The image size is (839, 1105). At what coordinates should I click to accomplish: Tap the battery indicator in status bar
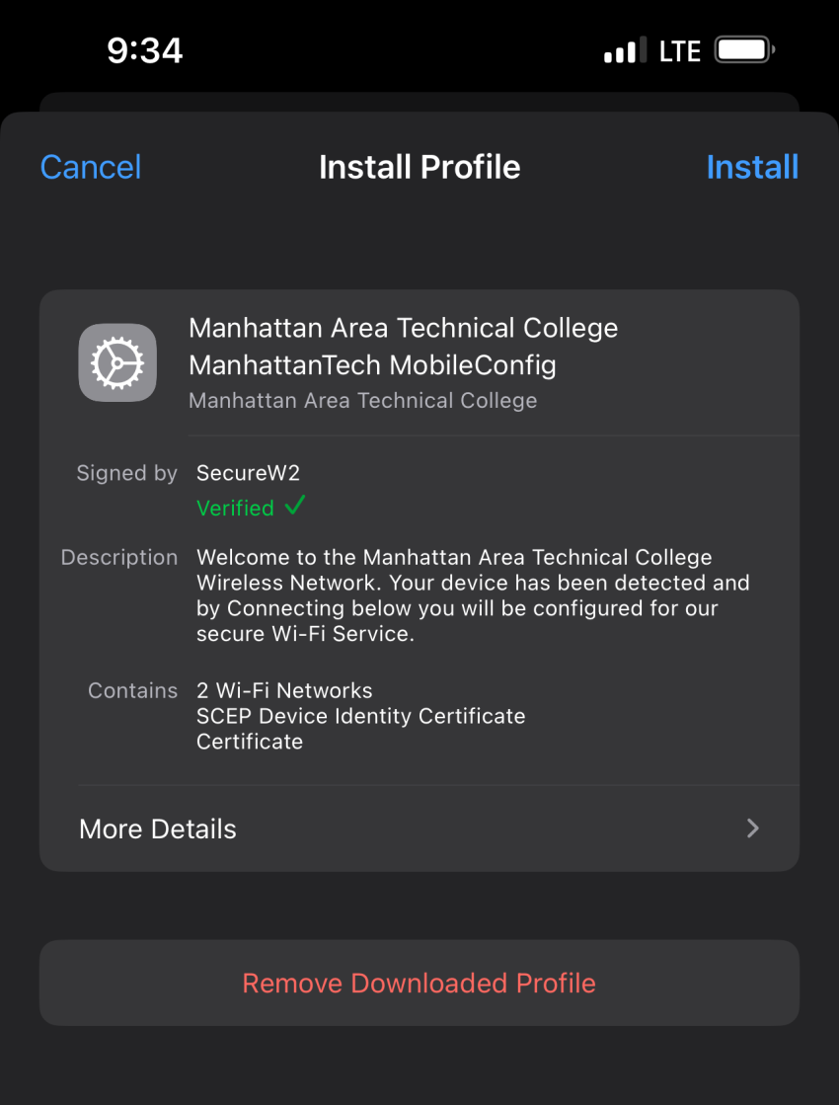(745, 50)
